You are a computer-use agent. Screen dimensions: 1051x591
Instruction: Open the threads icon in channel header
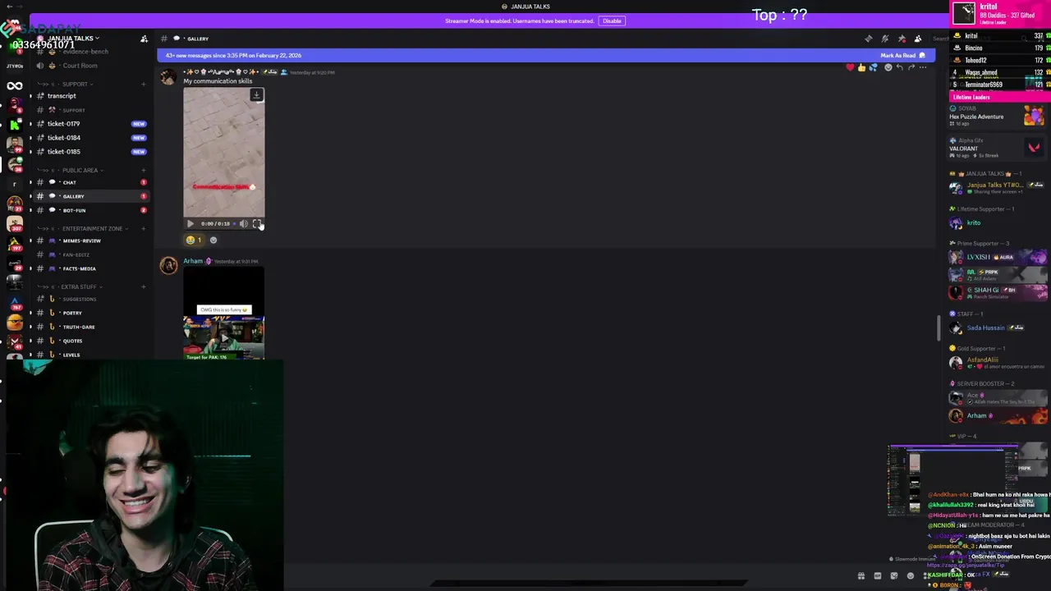click(x=869, y=39)
